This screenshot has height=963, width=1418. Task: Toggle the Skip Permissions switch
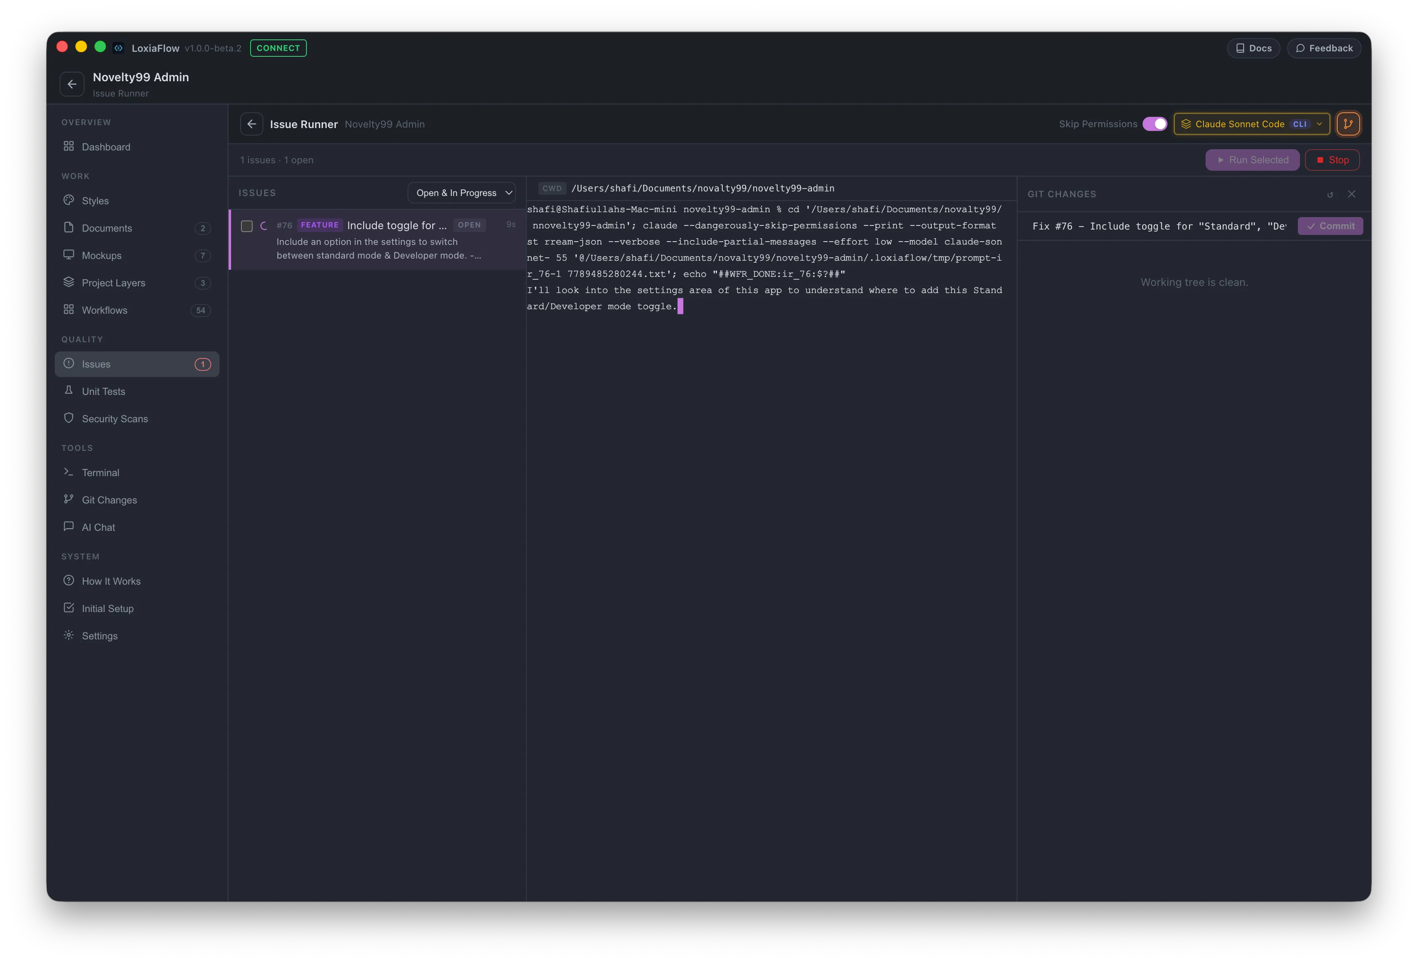(x=1155, y=124)
